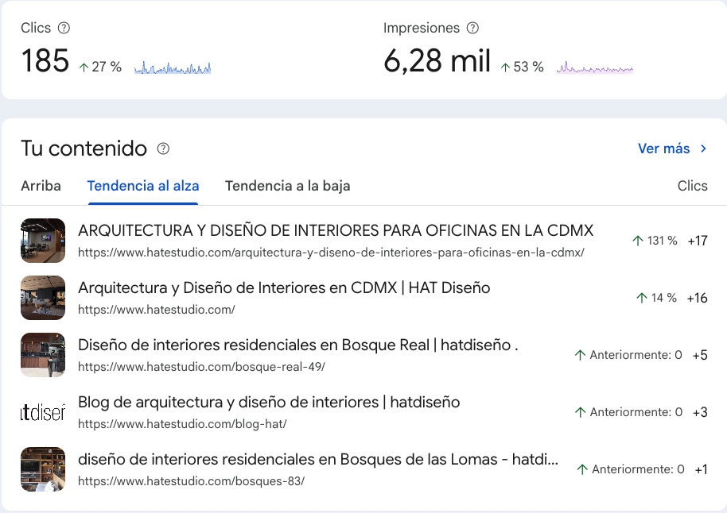Click the +3 clicks value
This screenshot has height=513, width=727.
[700, 412]
